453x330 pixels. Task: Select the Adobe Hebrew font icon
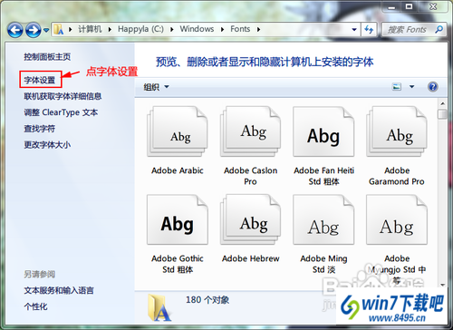click(x=250, y=219)
